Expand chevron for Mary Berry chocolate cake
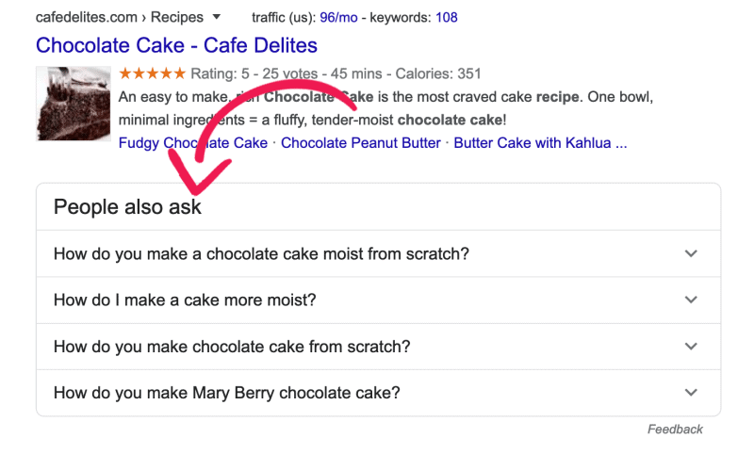This screenshot has width=754, height=454. pos(691,393)
